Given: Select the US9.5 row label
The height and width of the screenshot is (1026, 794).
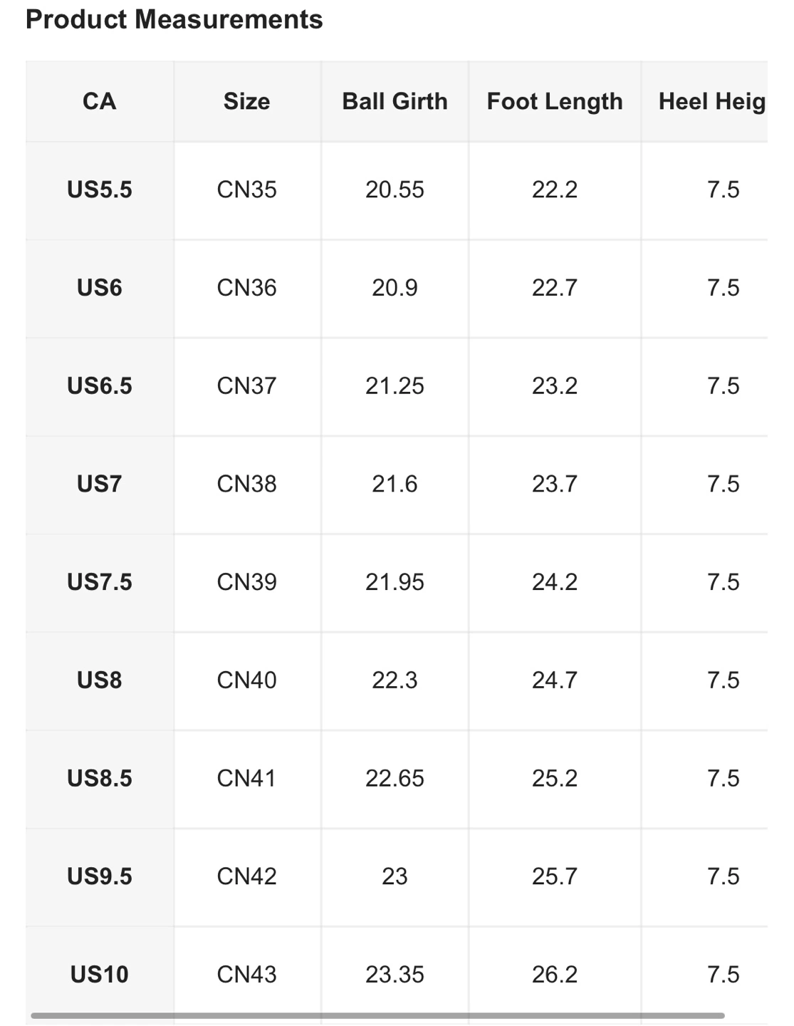Looking at the screenshot, I should click(x=100, y=876).
